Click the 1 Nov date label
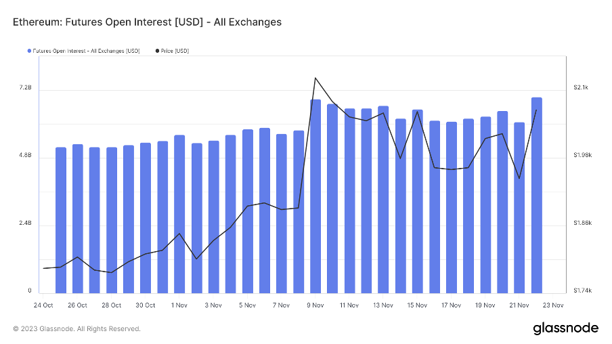 pyautogui.click(x=179, y=305)
